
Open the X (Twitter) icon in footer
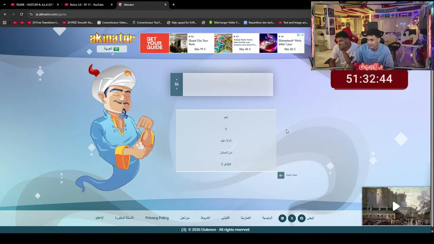pyautogui.click(x=292, y=218)
